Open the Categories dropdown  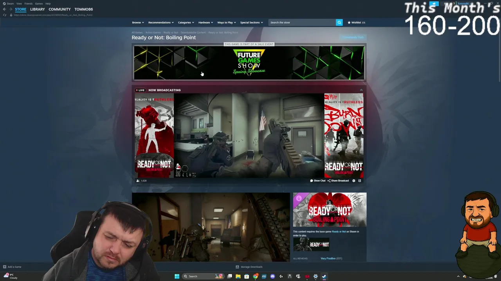pos(186,22)
